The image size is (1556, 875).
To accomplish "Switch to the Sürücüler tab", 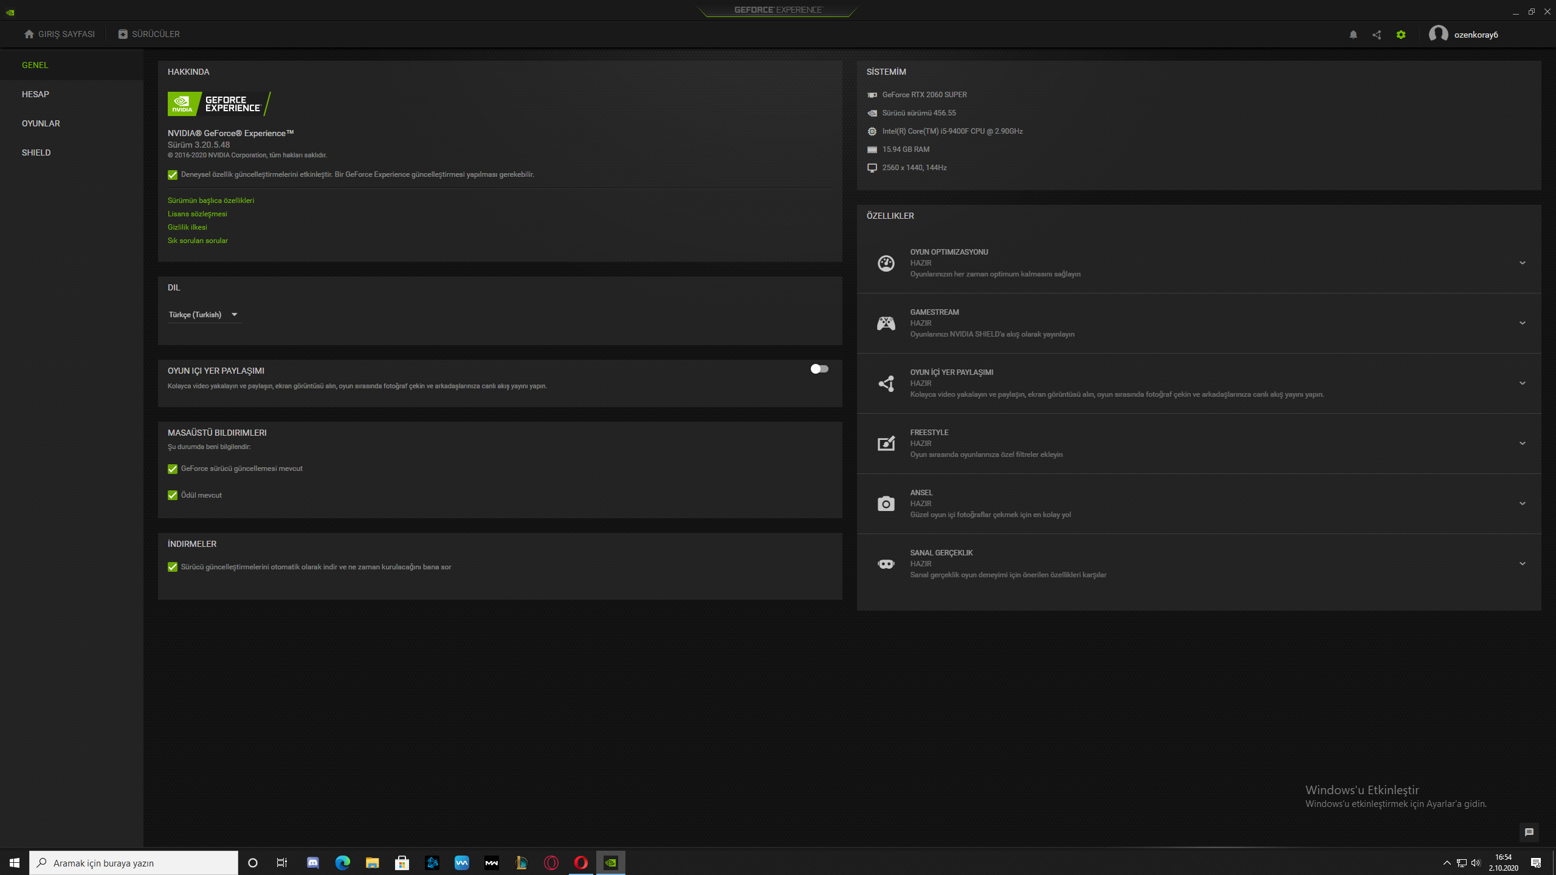I will click(149, 34).
